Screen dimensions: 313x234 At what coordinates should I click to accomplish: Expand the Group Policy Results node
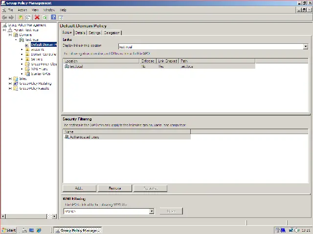[10, 88]
